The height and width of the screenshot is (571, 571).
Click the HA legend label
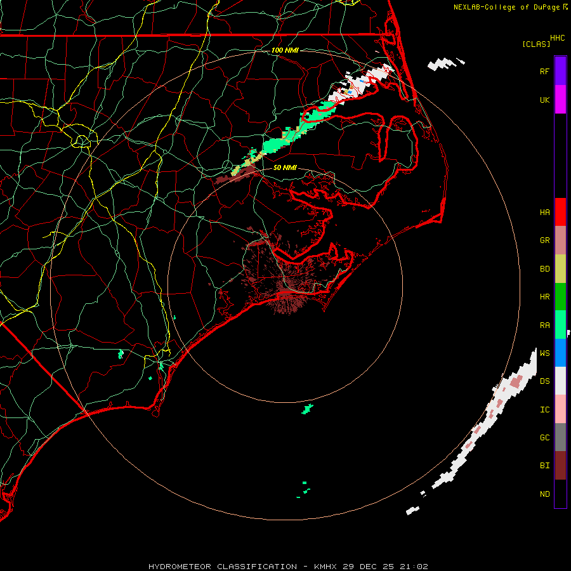coord(544,212)
